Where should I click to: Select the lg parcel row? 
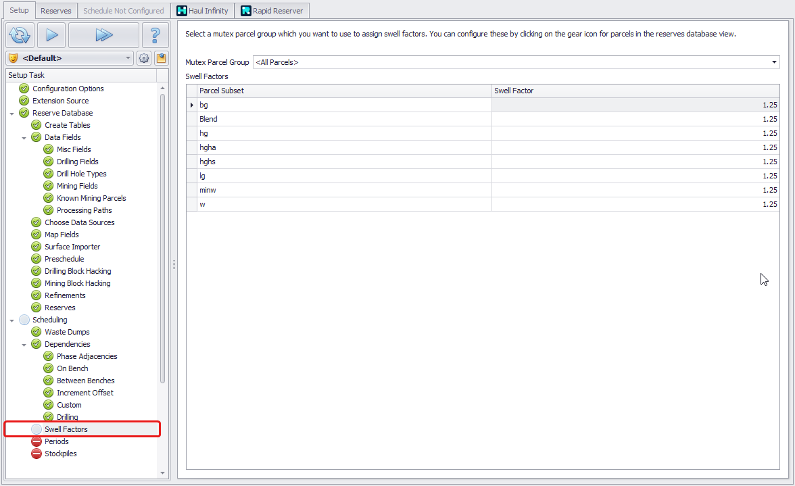(x=483, y=176)
